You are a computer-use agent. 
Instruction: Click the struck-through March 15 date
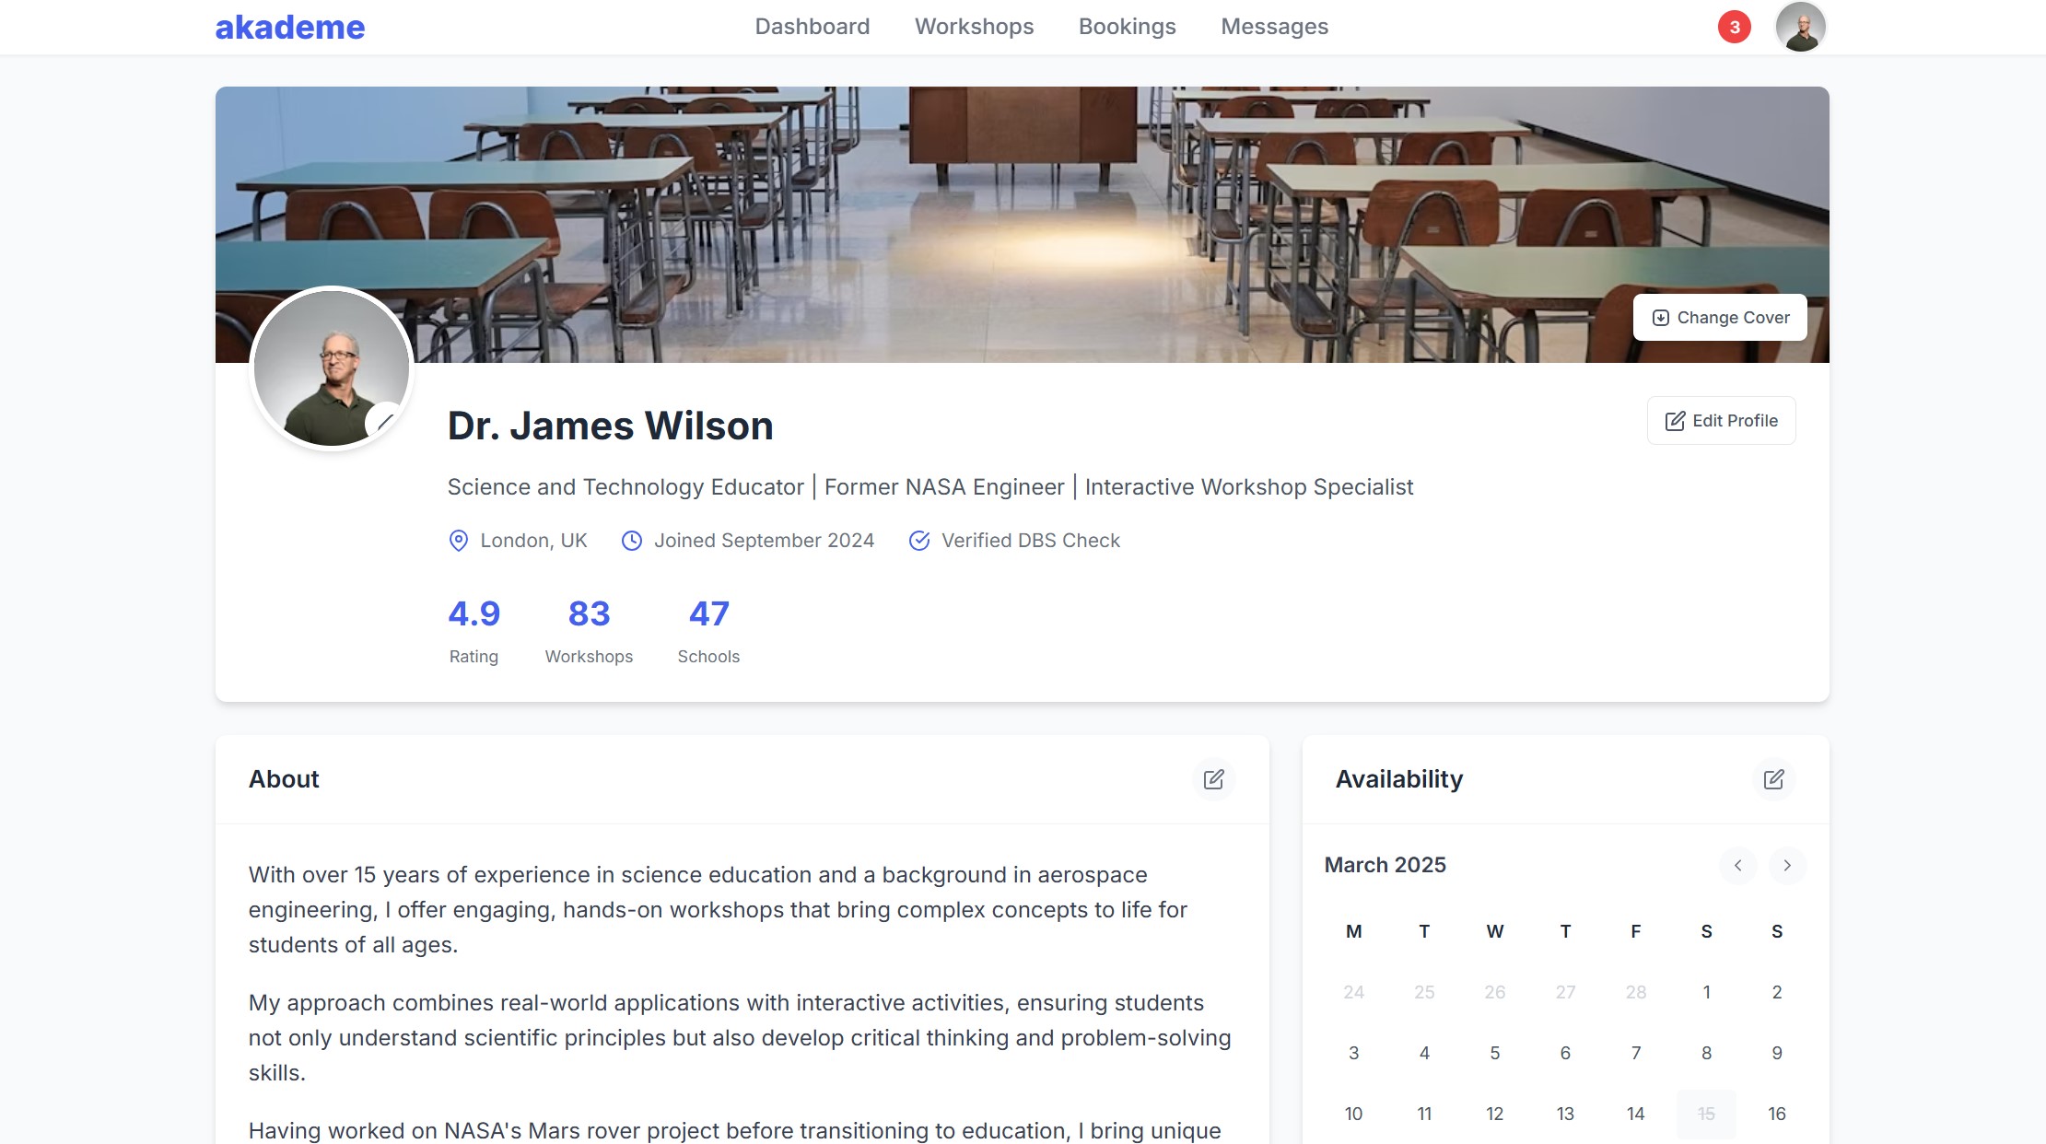coord(1706,1114)
